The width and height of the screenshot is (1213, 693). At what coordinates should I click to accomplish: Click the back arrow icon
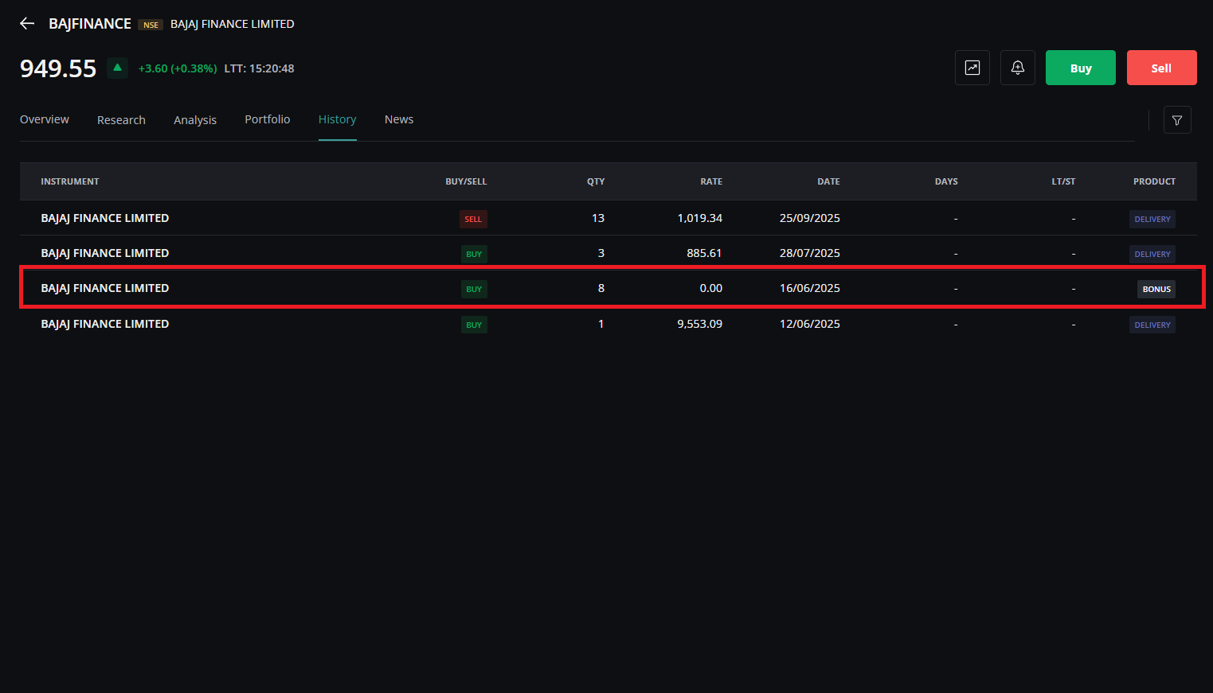point(27,24)
